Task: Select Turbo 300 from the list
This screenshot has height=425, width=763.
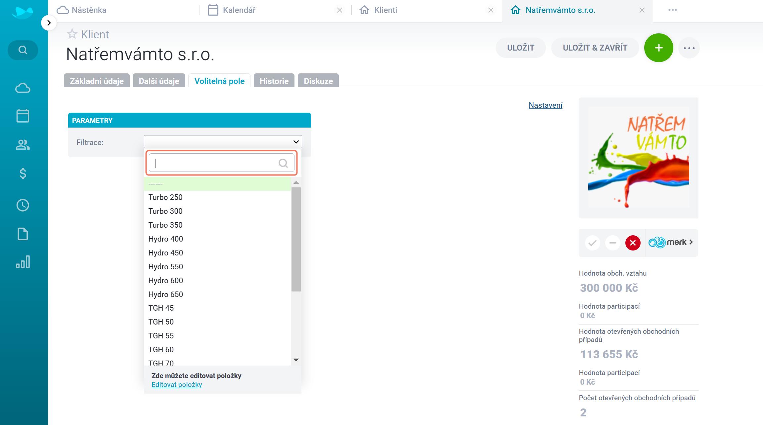Action: click(217, 211)
